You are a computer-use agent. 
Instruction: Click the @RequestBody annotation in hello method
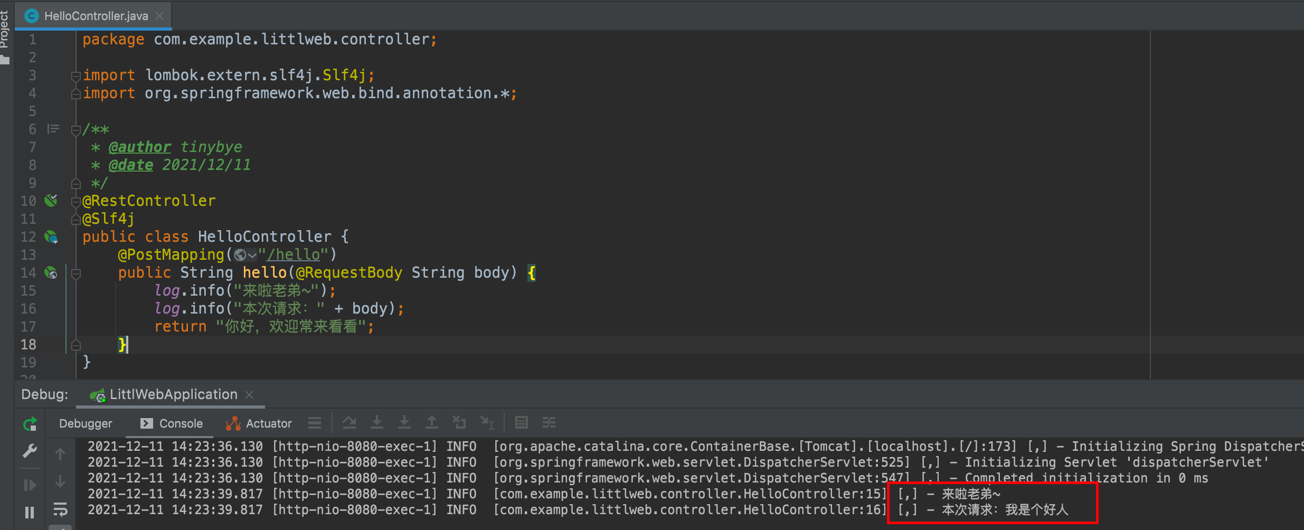click(x=349, y=272)
